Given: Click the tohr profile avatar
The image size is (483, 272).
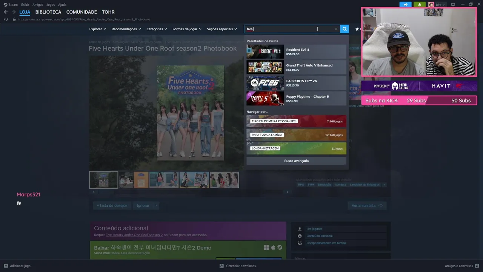Looking at the screenshot, I should coord(431,5).
